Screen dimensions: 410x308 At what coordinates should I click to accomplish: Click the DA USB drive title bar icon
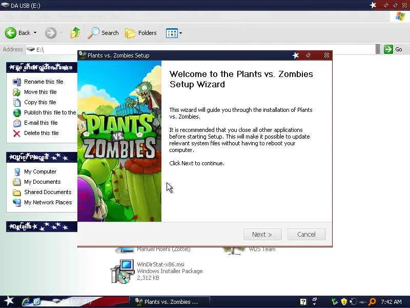tap(5, 5)
